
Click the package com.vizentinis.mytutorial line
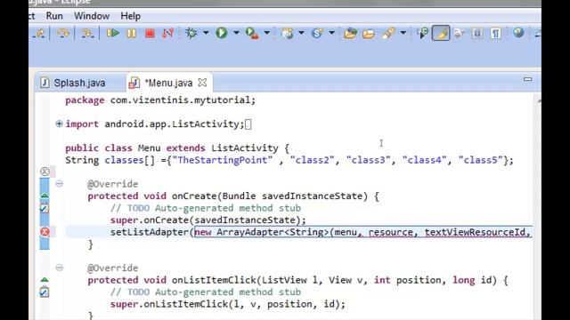coord(160,100)
